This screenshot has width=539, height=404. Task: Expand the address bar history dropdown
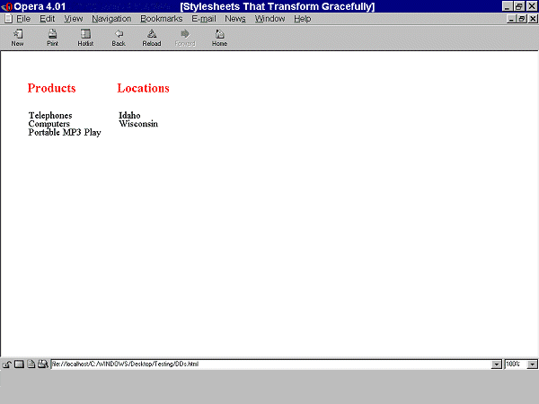tap(497, 364)
